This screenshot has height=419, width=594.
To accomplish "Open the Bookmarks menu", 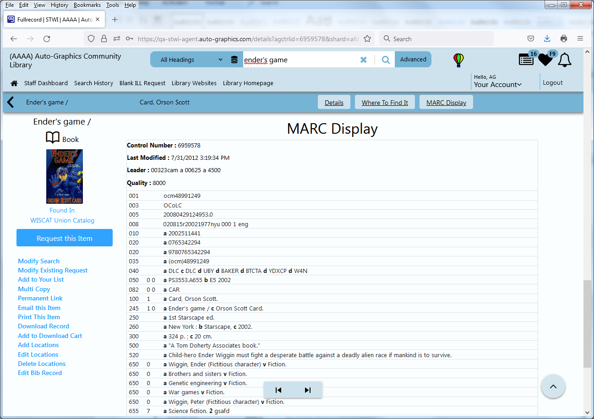I will pyautogui.click(x=87, y=5).
